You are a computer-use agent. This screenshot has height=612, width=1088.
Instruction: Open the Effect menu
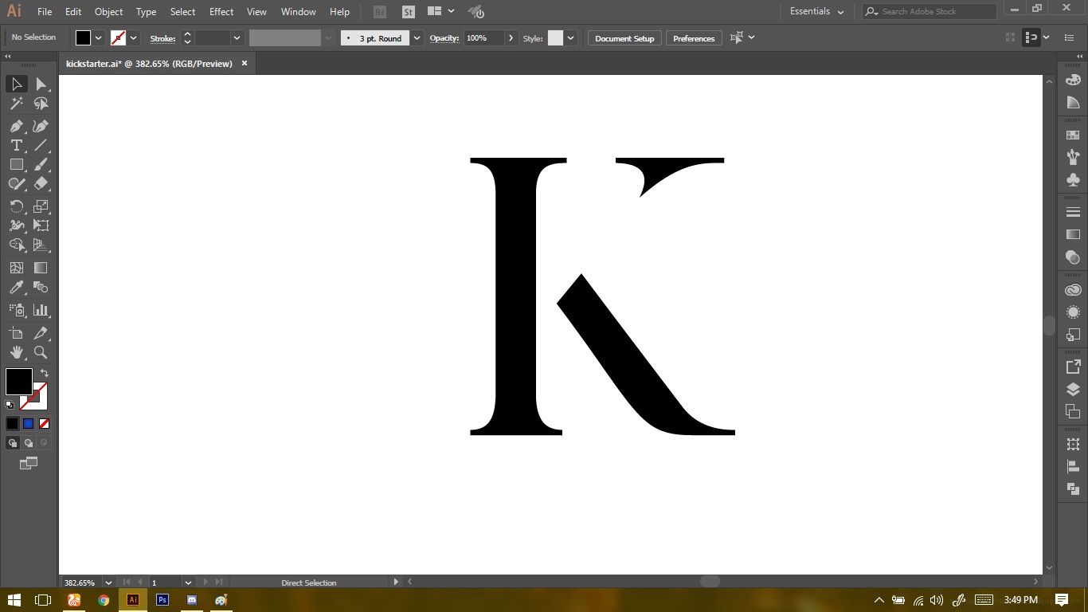(x=221, y=12)
